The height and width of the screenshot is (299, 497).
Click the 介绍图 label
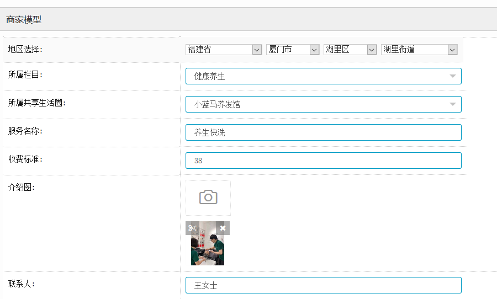pyautogui.click(x=22, y=187)
